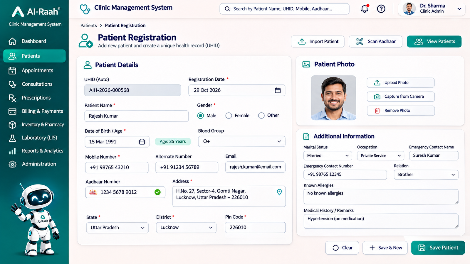Click the Import Patient button
Image resolution: width=470 pixels, height=264 pixels.
pyautogui.click(x=318, y=42)
